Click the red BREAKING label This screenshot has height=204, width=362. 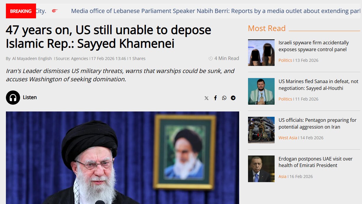point(21,11)
